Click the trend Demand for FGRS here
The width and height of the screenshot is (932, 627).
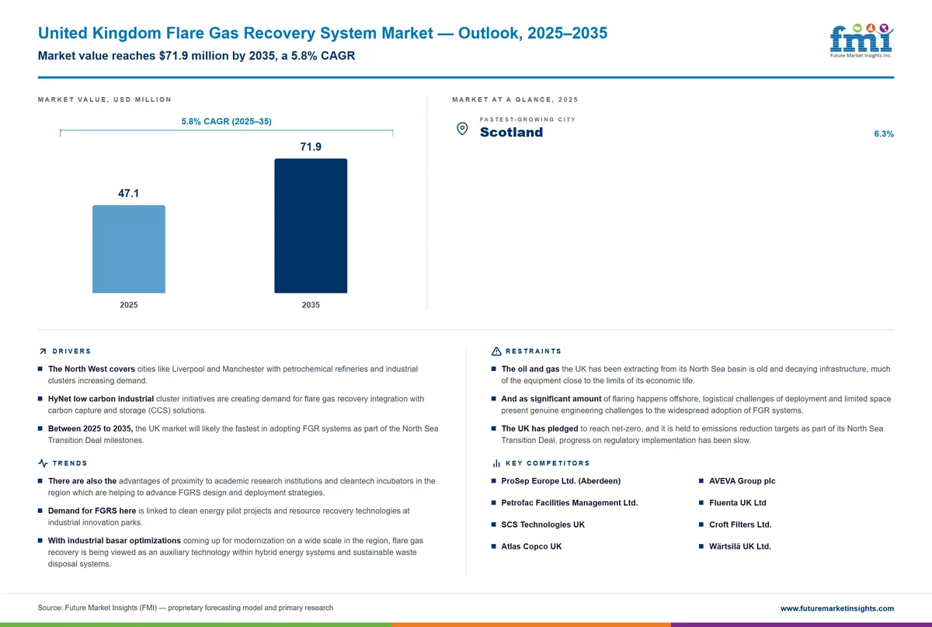(229, 516)
